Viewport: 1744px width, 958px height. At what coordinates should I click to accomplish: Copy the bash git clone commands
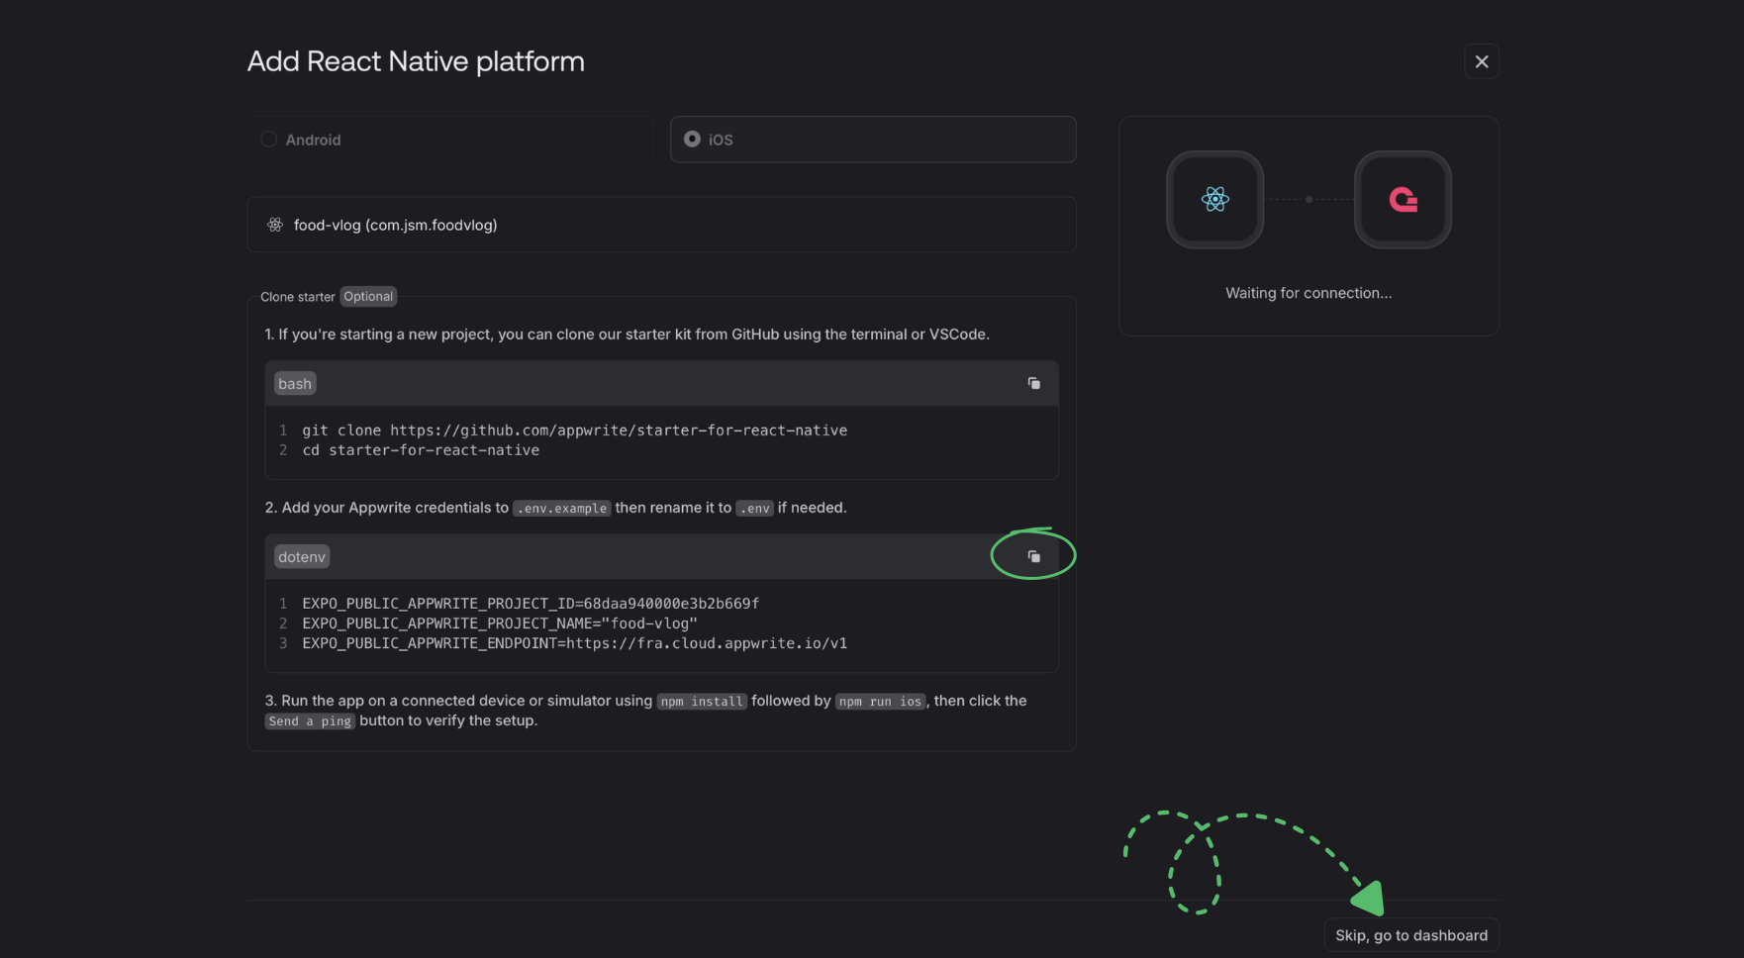[x=1033, y=384]
